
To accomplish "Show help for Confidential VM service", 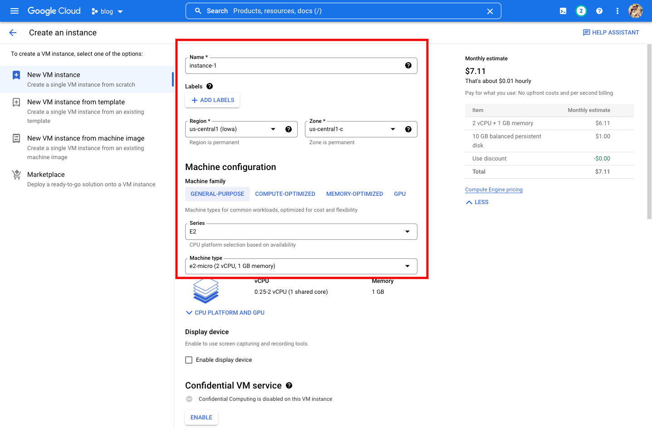I will (289, 385).
